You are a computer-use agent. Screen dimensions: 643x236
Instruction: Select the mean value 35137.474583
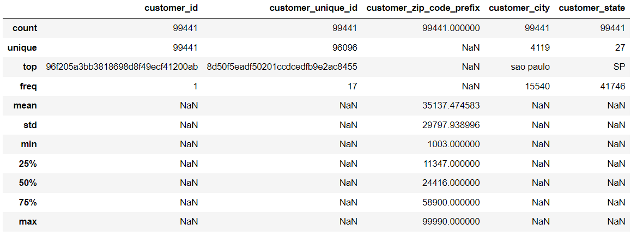451,106
